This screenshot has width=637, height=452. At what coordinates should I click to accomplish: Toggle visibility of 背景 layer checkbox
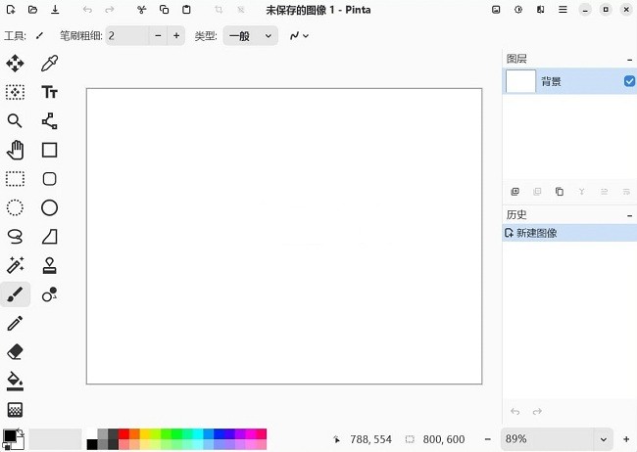pyautogui.click(x=629, y=81)
